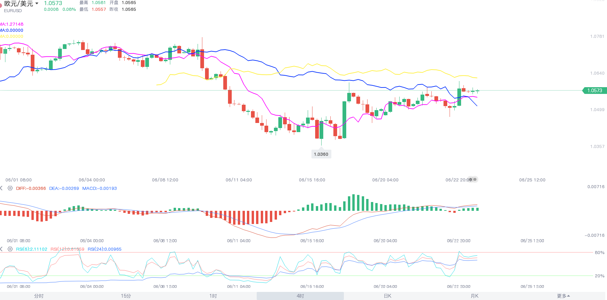Open MACD indicator settings hexagon icon
The height and width of the screenshot is (300, 607).
[x=10, y=188]
